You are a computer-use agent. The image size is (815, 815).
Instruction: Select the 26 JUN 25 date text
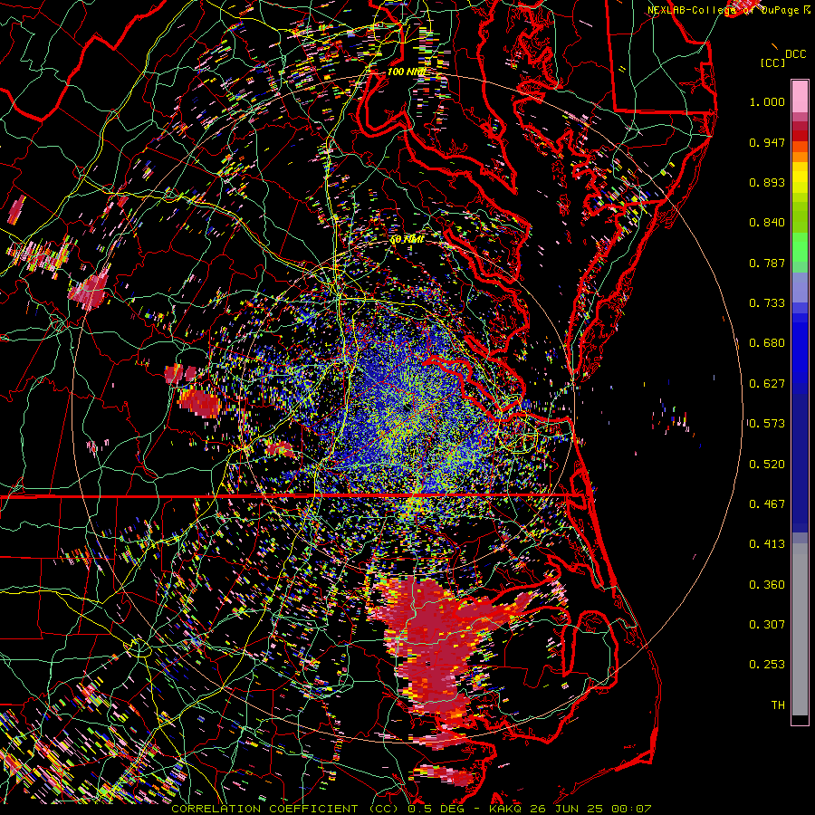click(x=565, y=809)
